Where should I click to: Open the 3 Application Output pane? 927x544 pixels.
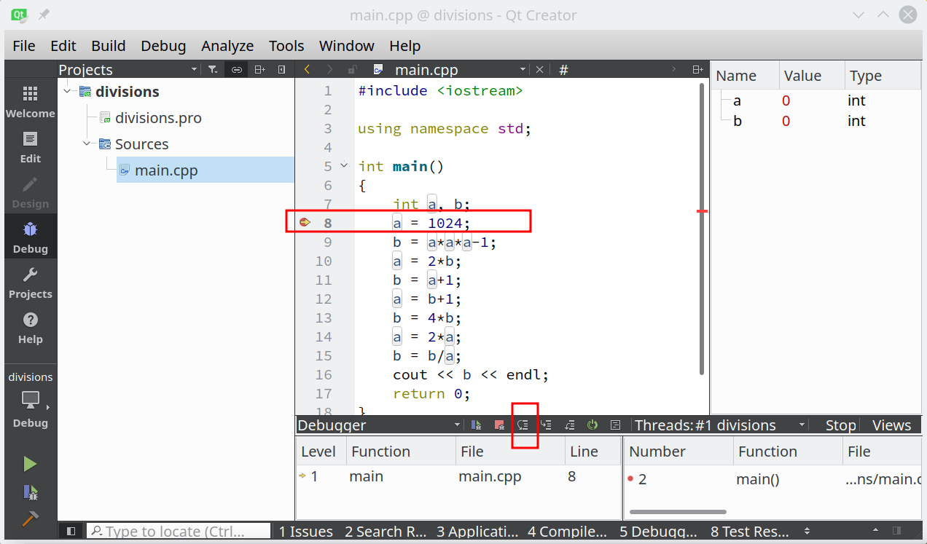pyautogui.click(x=476, y=531)
